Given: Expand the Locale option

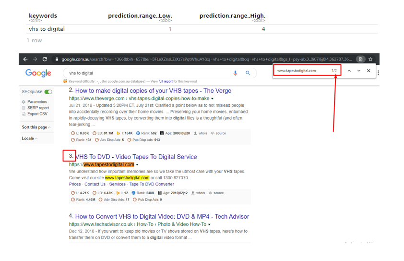Looking at the screenshot, I should 30,138.
